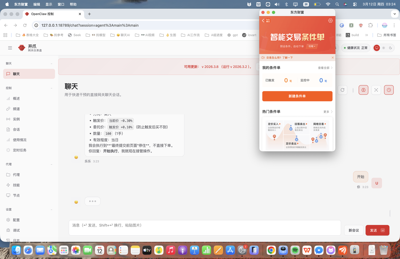Collapse the 控制 sidebar section
Viewport: 400px width, 259px height.
click(51, 88)
